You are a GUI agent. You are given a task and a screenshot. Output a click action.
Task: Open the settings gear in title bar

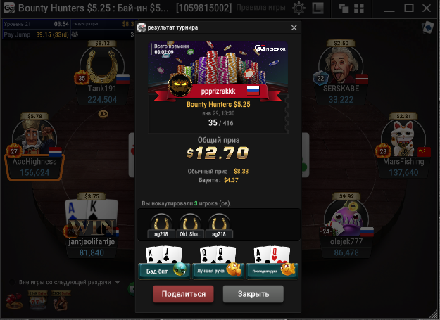298,8
